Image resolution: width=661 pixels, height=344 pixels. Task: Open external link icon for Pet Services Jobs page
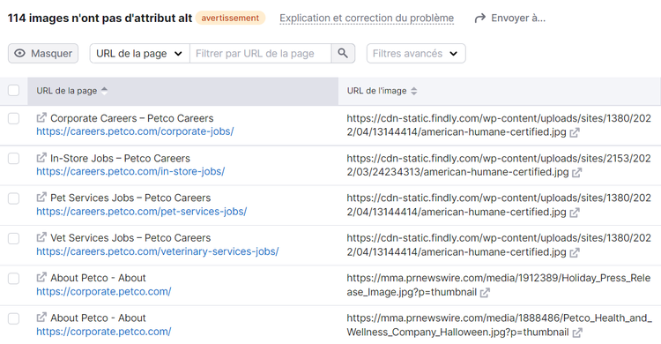coord(41,197)
